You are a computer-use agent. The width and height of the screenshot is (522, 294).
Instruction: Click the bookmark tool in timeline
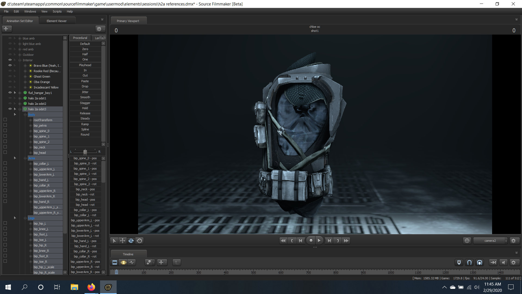tap(150, 262)
